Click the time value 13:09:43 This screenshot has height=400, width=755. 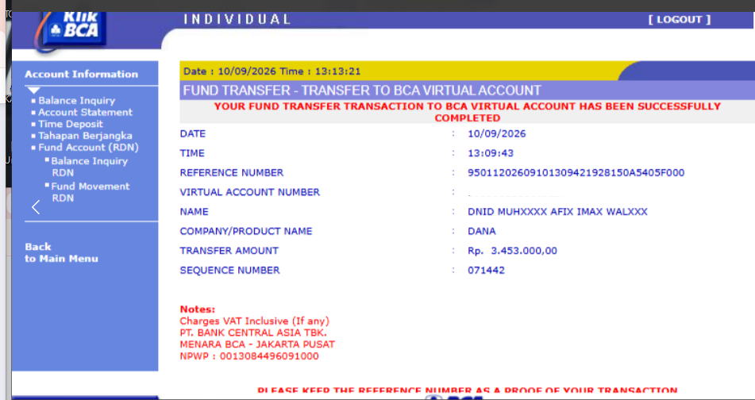(x=491, y=153)
